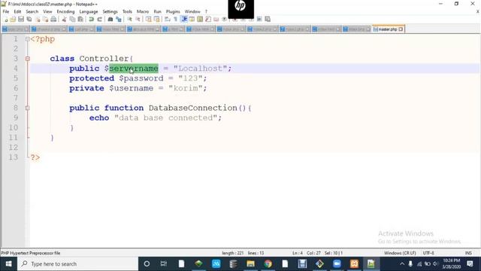Open the Function List toolbar icon
The image size is (481, 271).
[x=208, y=20]
